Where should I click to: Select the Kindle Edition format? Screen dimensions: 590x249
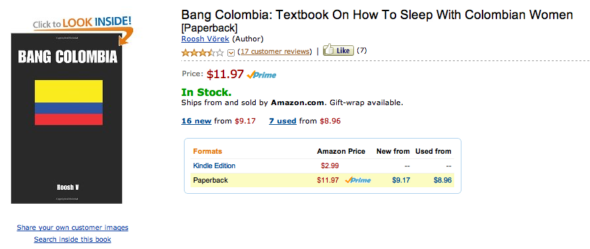click(x=214, y=166)
